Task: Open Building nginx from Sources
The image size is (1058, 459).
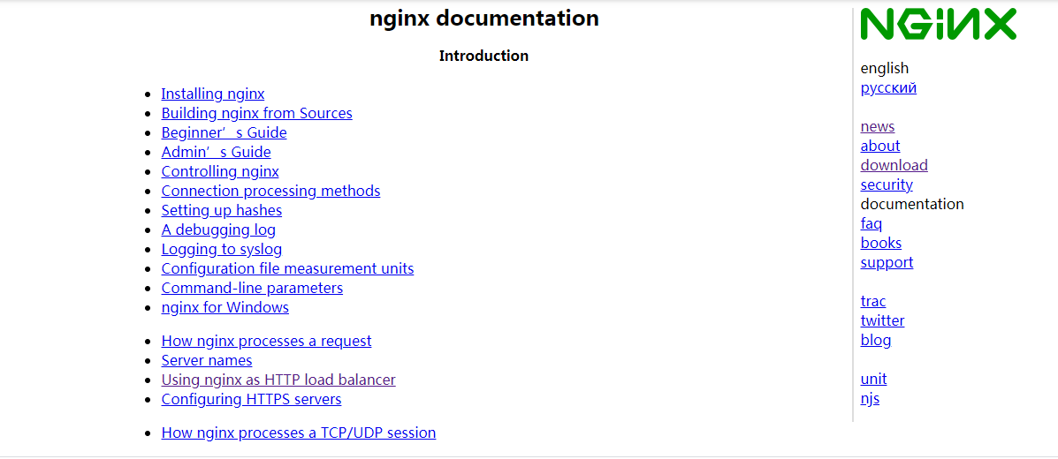Action: (256, 113)
